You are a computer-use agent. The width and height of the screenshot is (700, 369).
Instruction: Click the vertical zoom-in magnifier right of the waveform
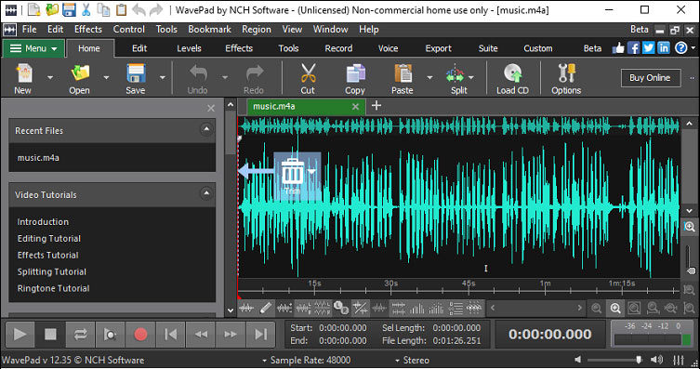[x=690, y=227]
